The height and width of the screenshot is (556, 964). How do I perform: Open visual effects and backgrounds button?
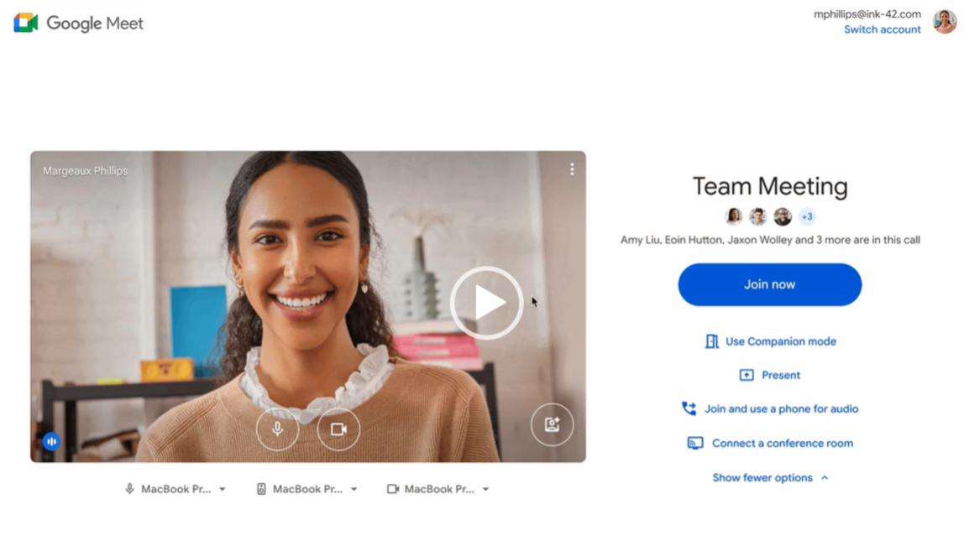tap(552, 424)
